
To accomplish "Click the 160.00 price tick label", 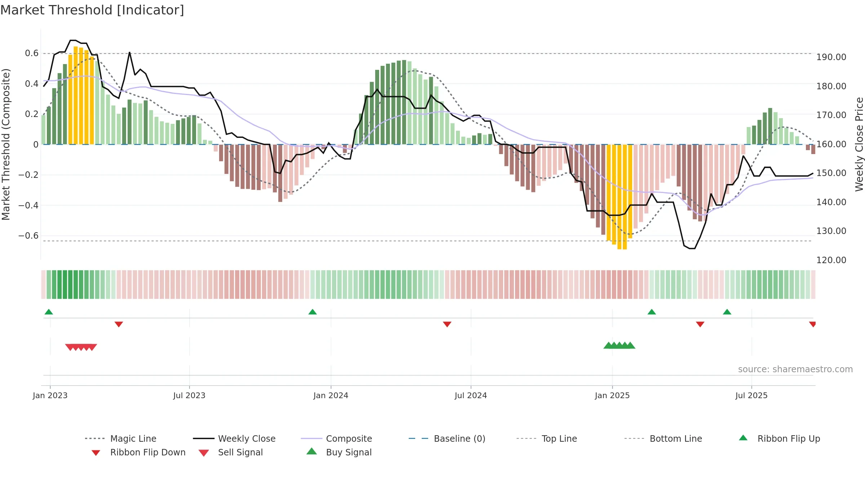I will coord(831,144).
